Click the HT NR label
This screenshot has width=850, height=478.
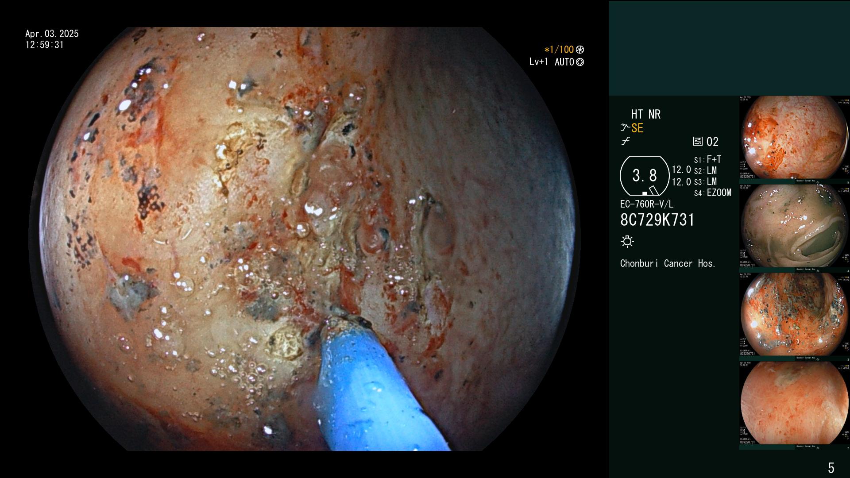point(645,114)
